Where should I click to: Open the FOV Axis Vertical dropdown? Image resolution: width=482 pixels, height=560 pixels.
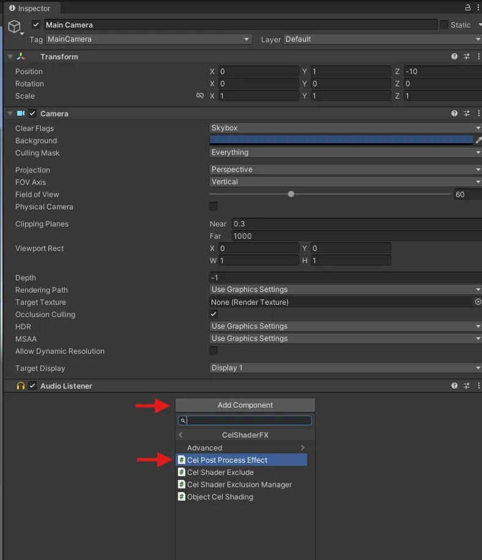coord(346,182)
